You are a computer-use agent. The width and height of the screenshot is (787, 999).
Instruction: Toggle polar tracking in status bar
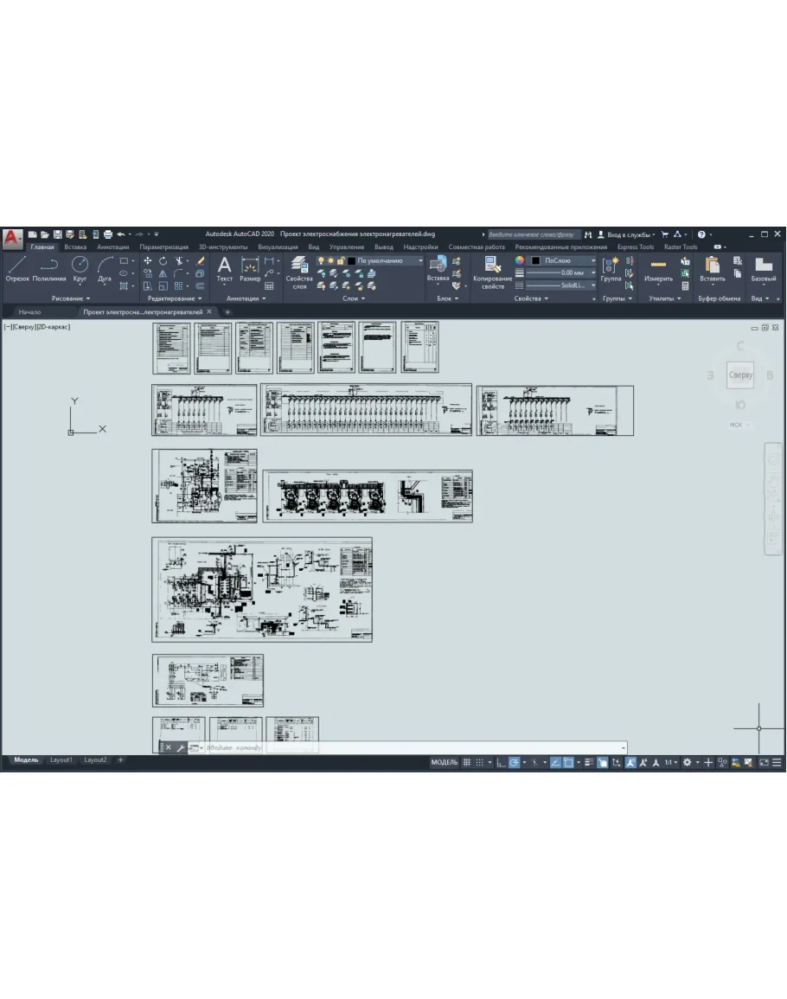click(514, 762)
